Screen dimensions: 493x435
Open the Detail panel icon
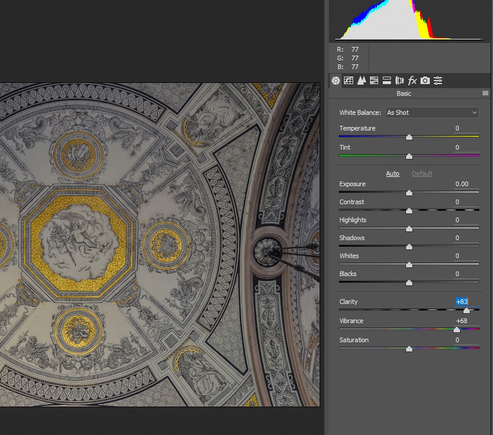tap(361, 81)
